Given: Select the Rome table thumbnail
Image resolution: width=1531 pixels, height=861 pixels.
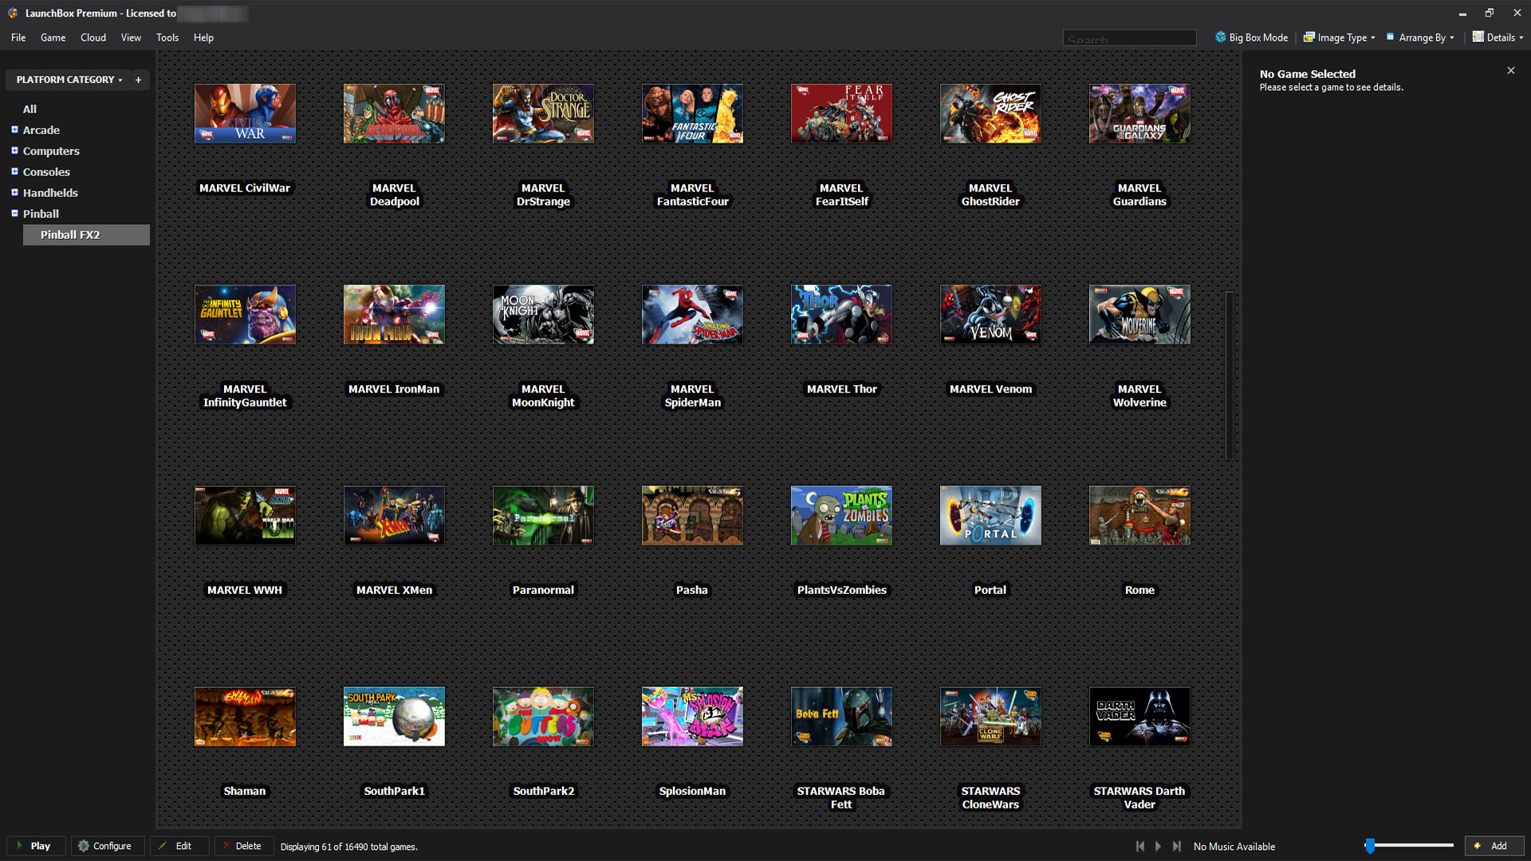Looking at the screenshot, I should click(x=1139, y=516).
